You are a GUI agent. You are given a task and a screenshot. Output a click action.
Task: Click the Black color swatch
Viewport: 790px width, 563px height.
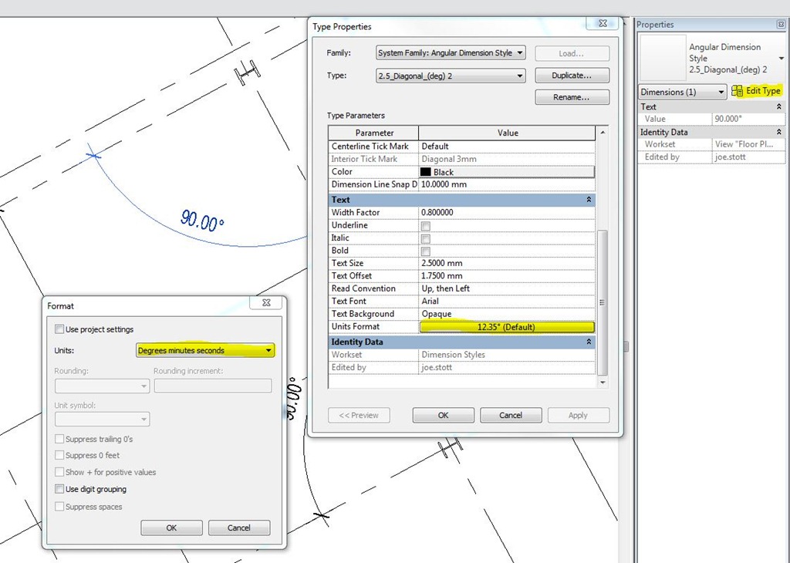(425, 172)
